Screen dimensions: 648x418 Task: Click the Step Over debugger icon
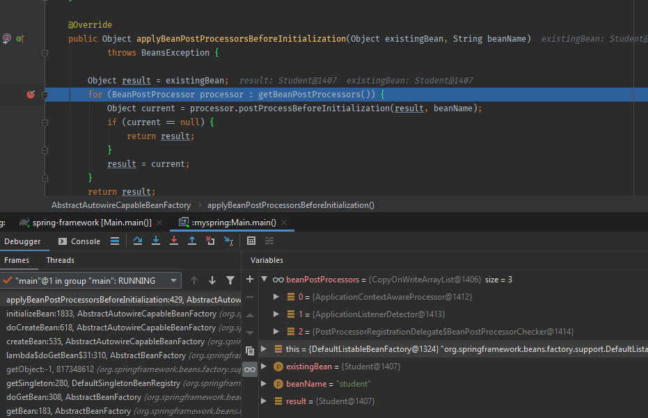pos(138,241)
